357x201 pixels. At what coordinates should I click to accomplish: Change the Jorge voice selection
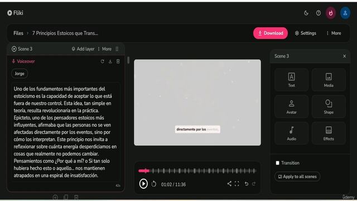click(x=20, y=74)
